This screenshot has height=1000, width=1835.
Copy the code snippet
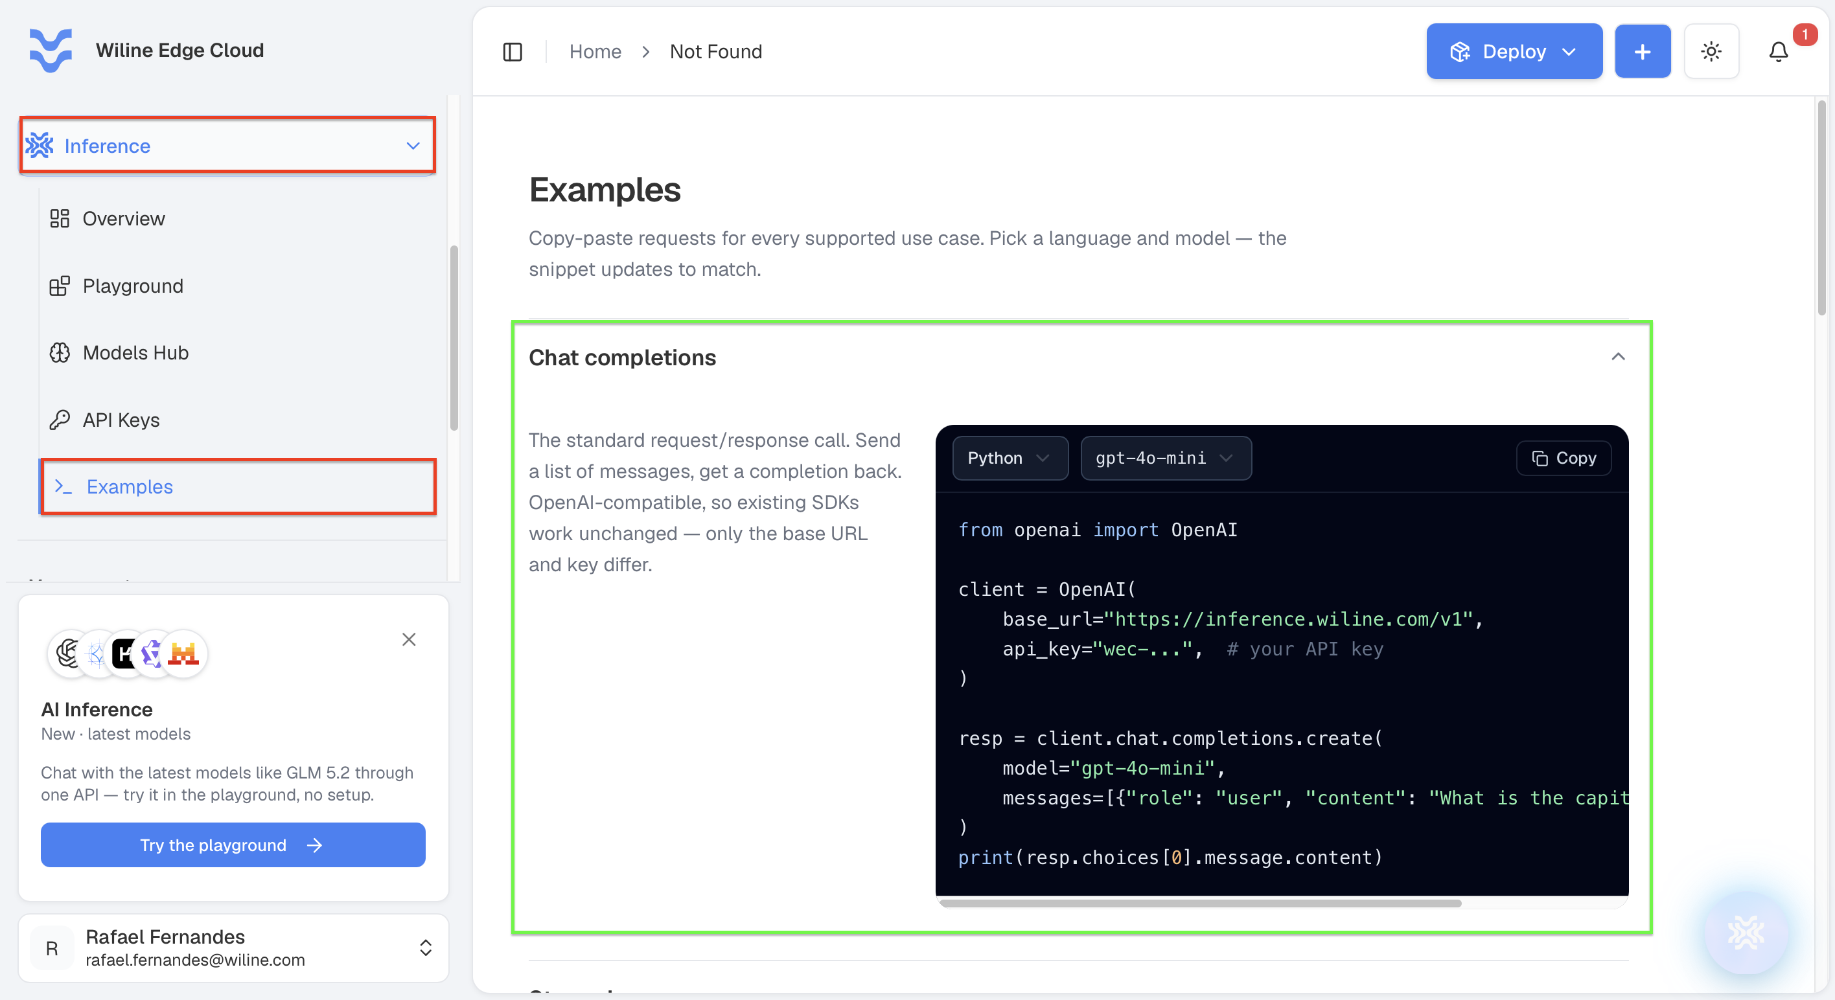pyautogui.click(x=1564, y=458)
